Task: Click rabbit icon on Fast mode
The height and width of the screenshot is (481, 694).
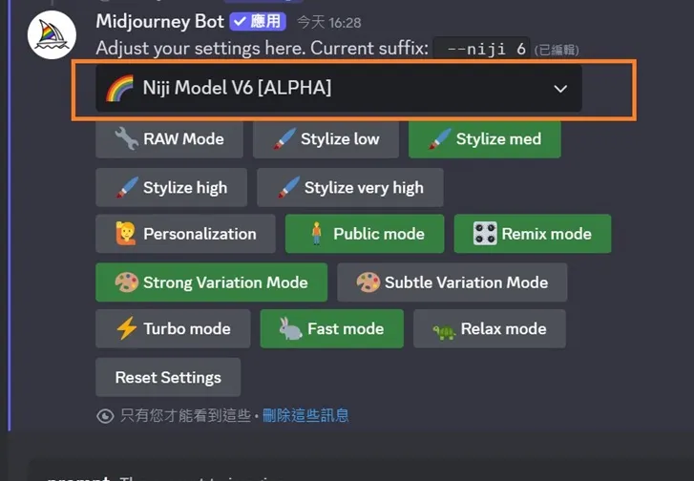Action: tap(290, 329)
